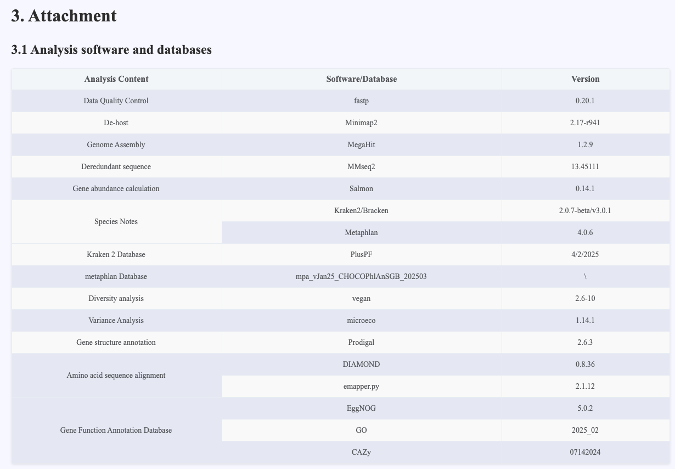Select the PlusPF database cell
Screen dimensions: 675x469
[x=361, y=255]
